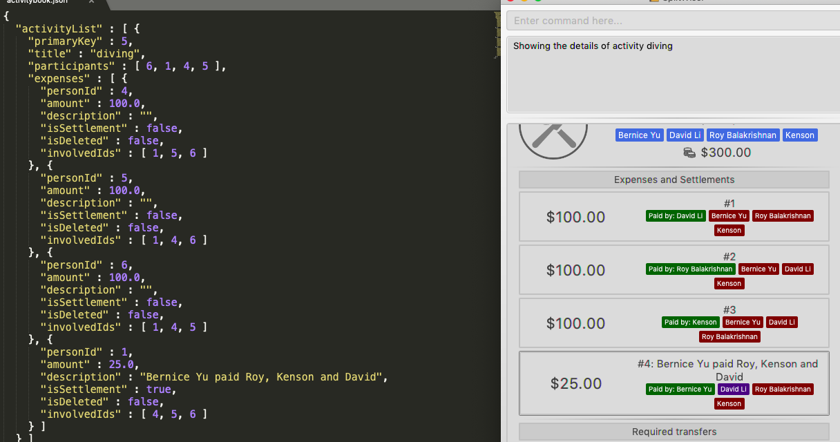Click the Kenson blue participant tag
The width and height of the screenshot is (840, 442).
800,135
